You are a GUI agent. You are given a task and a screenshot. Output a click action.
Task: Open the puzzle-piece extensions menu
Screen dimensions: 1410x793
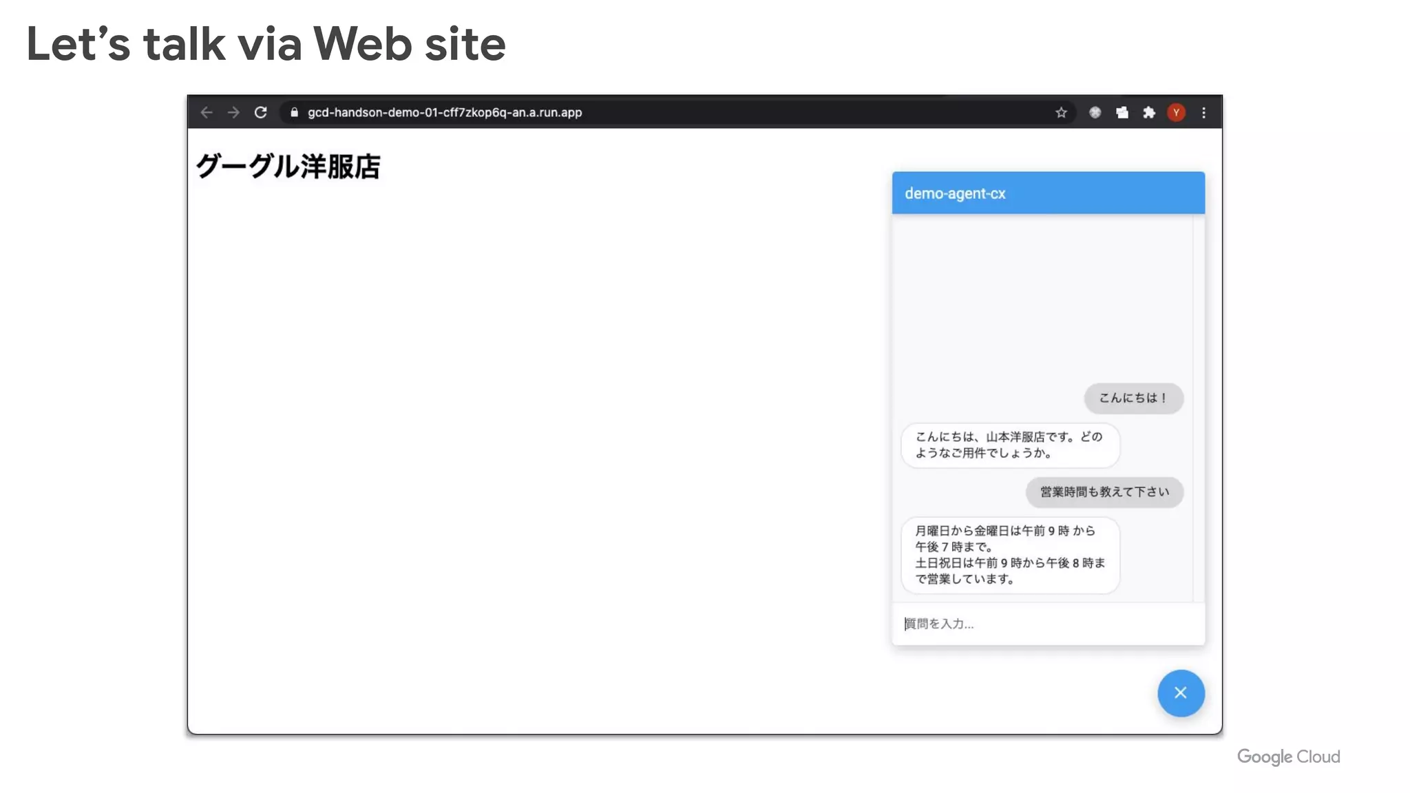pos(1149,112)
